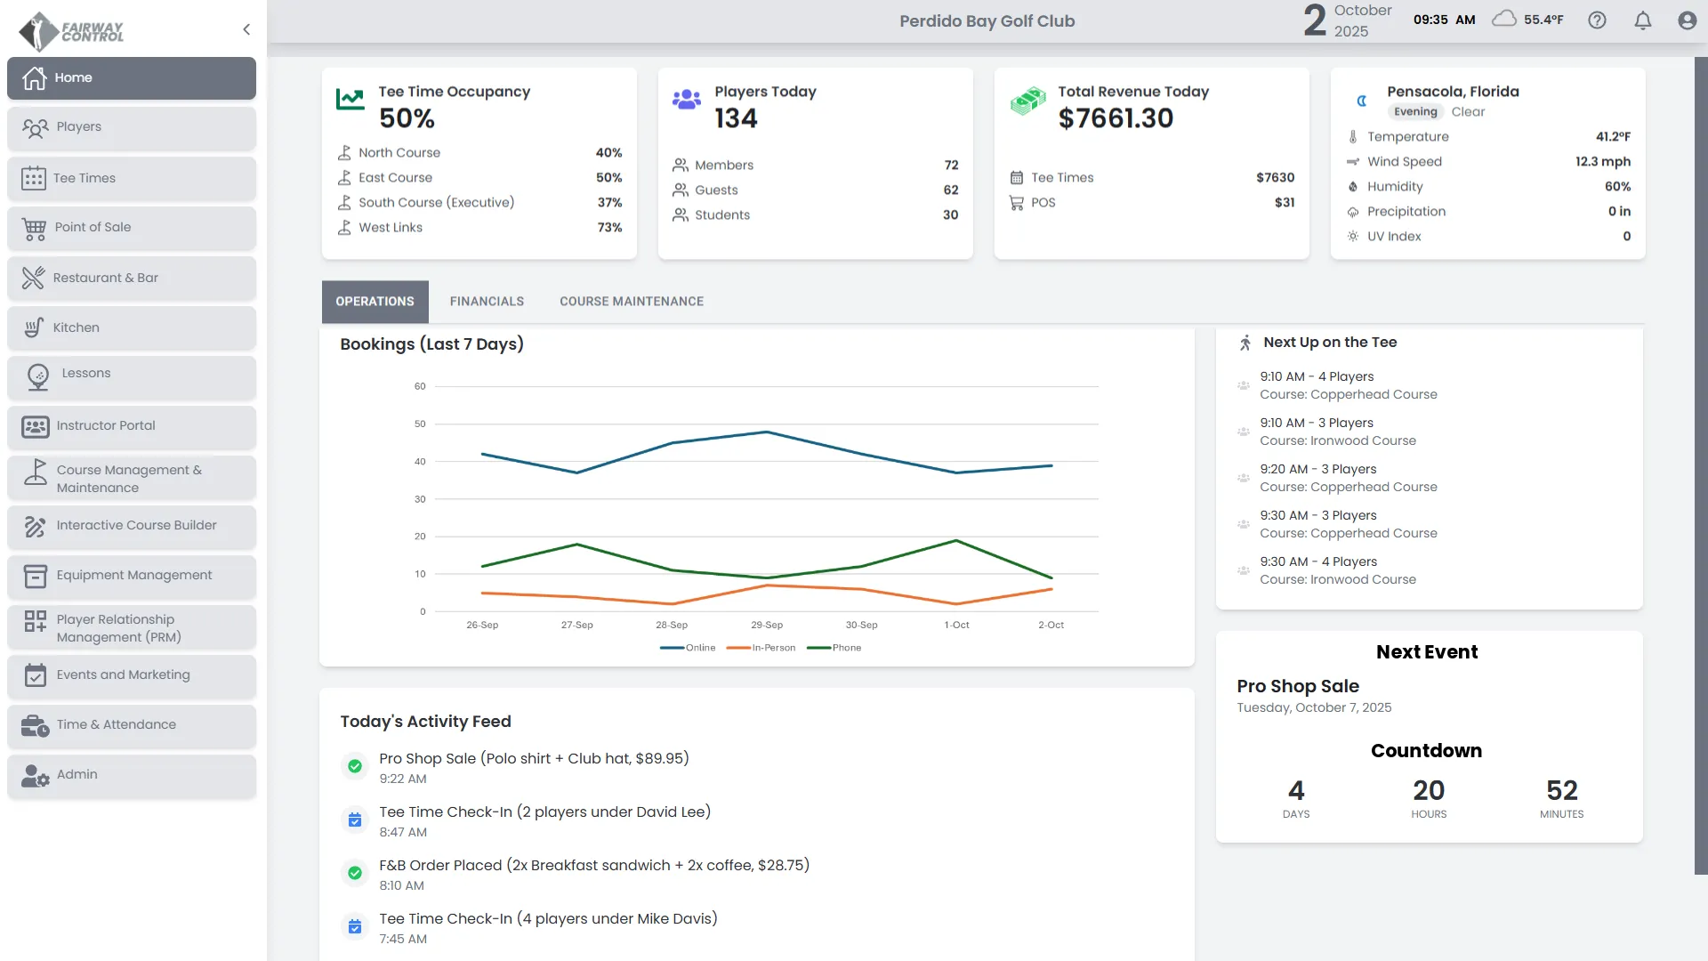Viewport: 1708px width, 961px height.
Task: Open the help question mark icon
Action: click(x=1597, y=20)
